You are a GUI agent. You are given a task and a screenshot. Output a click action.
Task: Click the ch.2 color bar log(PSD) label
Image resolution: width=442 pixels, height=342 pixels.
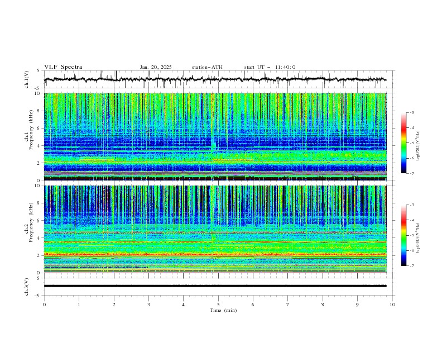click(x=418, y=237)
